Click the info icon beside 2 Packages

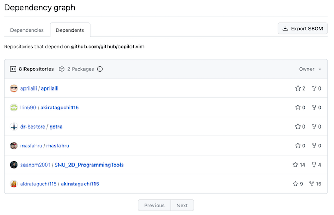(x=100, y=69)
